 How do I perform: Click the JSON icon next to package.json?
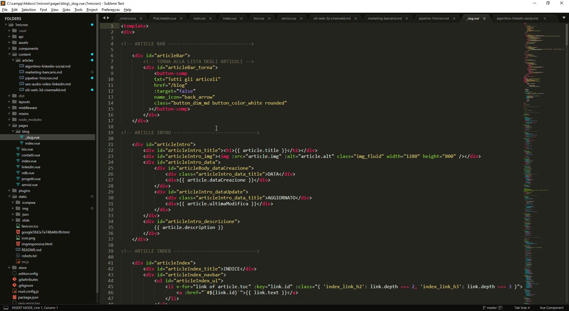point(14,297)
